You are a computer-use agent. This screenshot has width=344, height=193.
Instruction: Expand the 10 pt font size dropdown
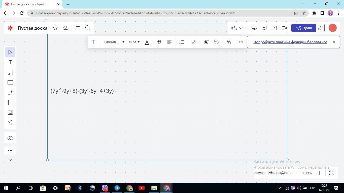coord(134,42)
